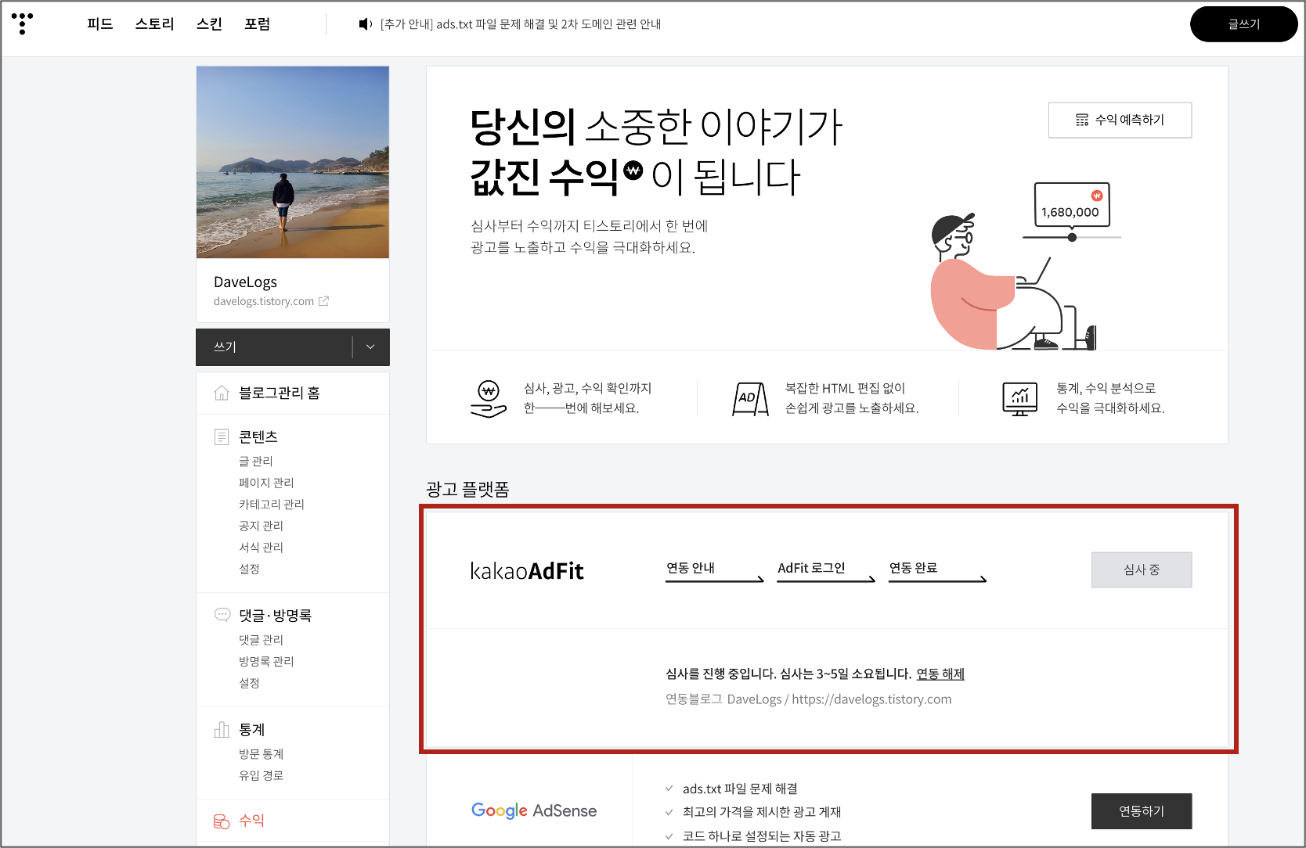Click the 1,680,000 revenue value bubble
This screenshot has width=1306, height=848.
pyautogui.click(x=1072, y=205)
